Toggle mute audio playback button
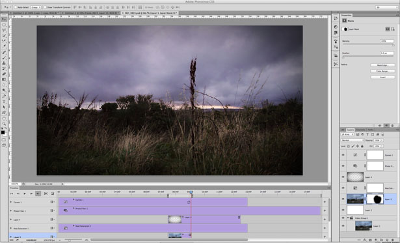The width and height of the screenshot is (400, 243). tap(38, 193)
